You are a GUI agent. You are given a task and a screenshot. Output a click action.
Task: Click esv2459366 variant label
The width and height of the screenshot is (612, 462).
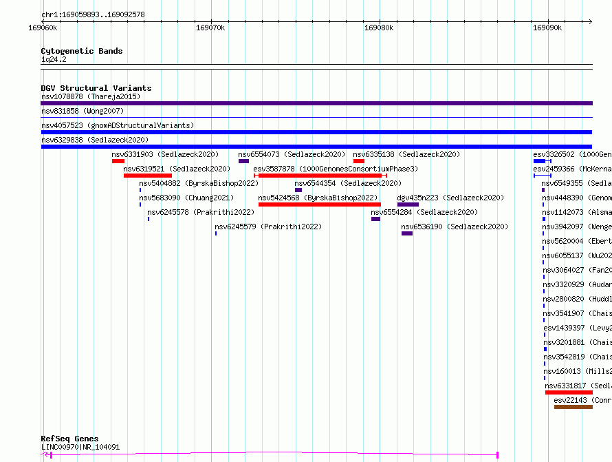573,169
